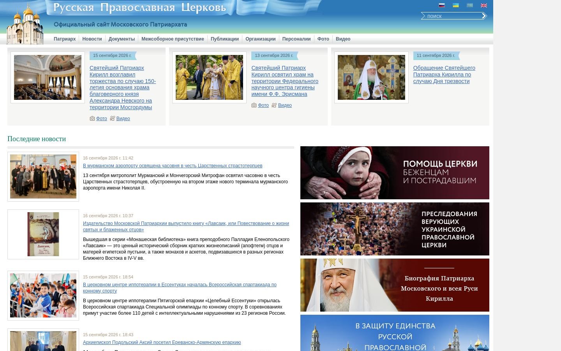The height and width of the screenshot is (351, 561).
Task: Click camera icon under 13 сентября story
Action: [x=254, y=105]
